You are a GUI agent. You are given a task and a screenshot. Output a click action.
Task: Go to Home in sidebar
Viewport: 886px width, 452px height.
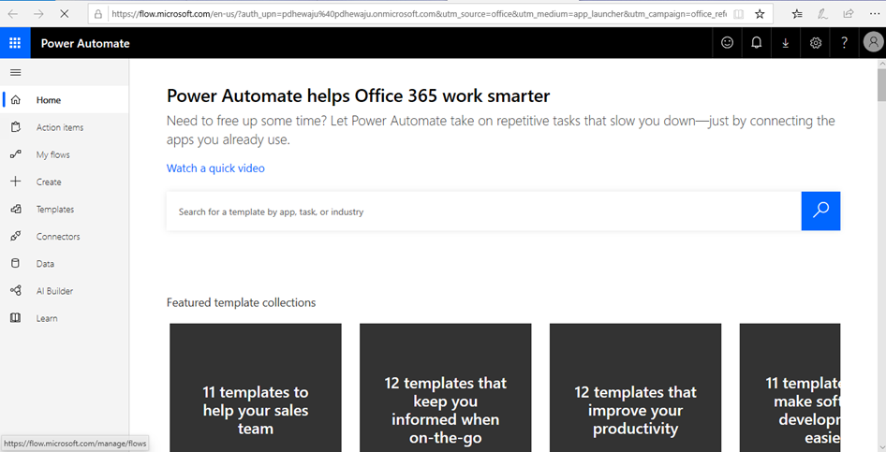point(65,100)
